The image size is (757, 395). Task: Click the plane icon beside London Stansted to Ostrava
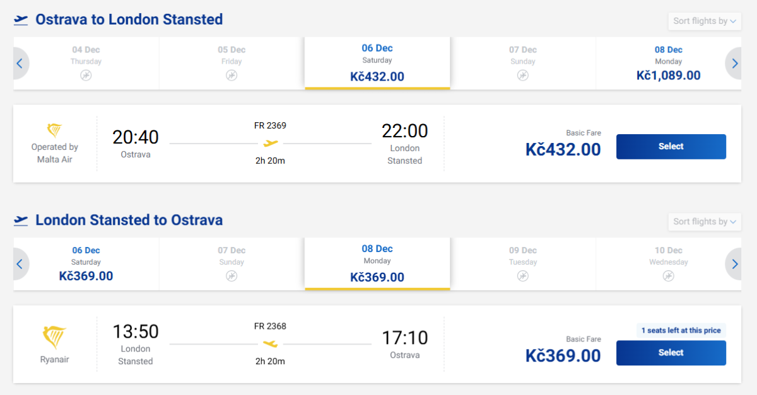pyautogui.click(x=21, y=220)
